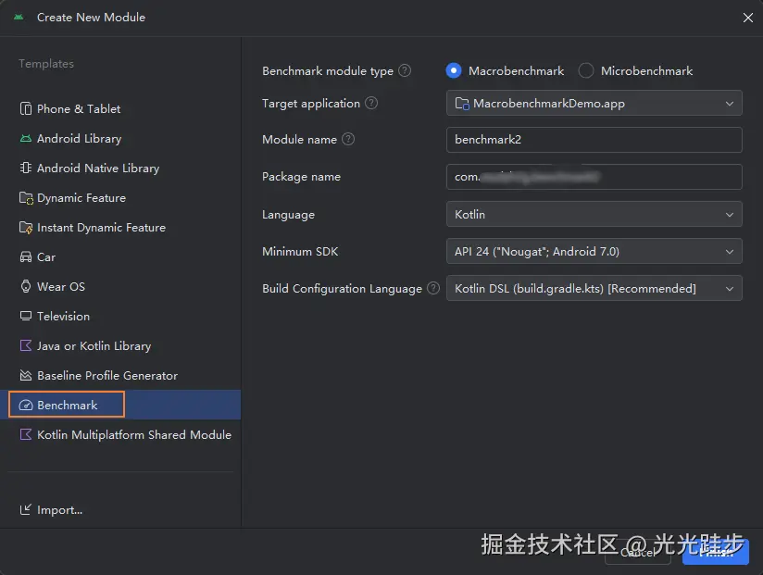Click the Phone & Tablet template icon

tap(26, 108)
